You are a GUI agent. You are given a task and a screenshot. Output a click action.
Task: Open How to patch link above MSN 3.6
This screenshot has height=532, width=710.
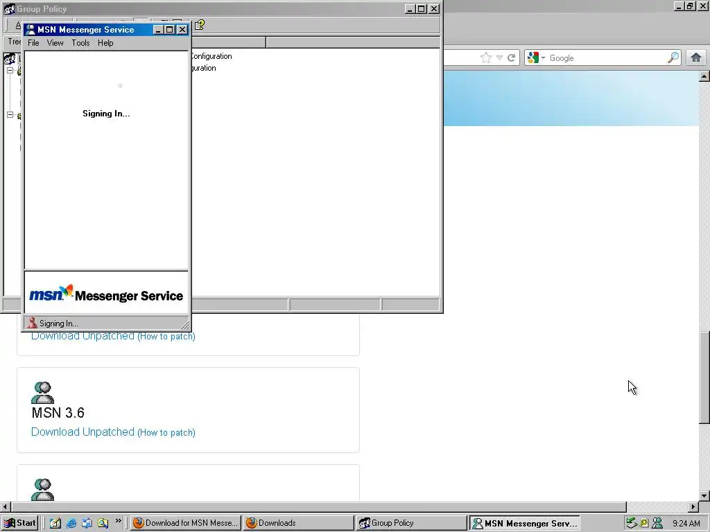(166, 337)
